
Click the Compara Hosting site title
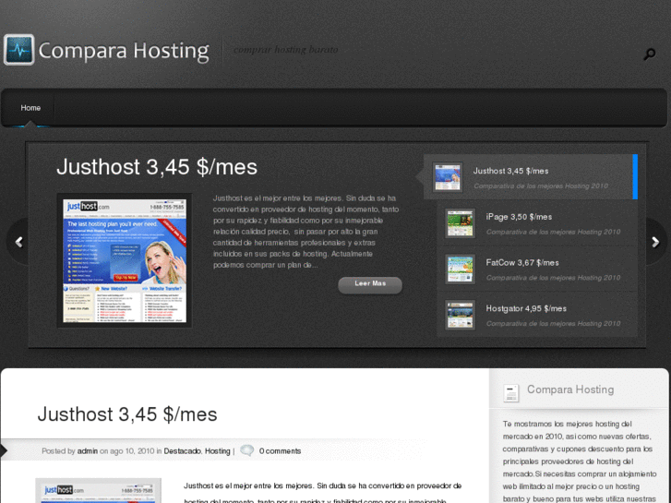(x=124, y=51)
